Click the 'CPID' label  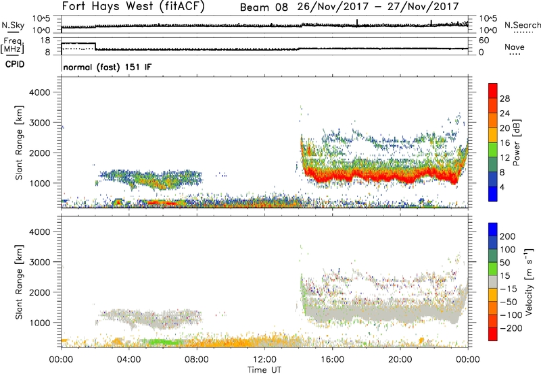pos(15,64)
